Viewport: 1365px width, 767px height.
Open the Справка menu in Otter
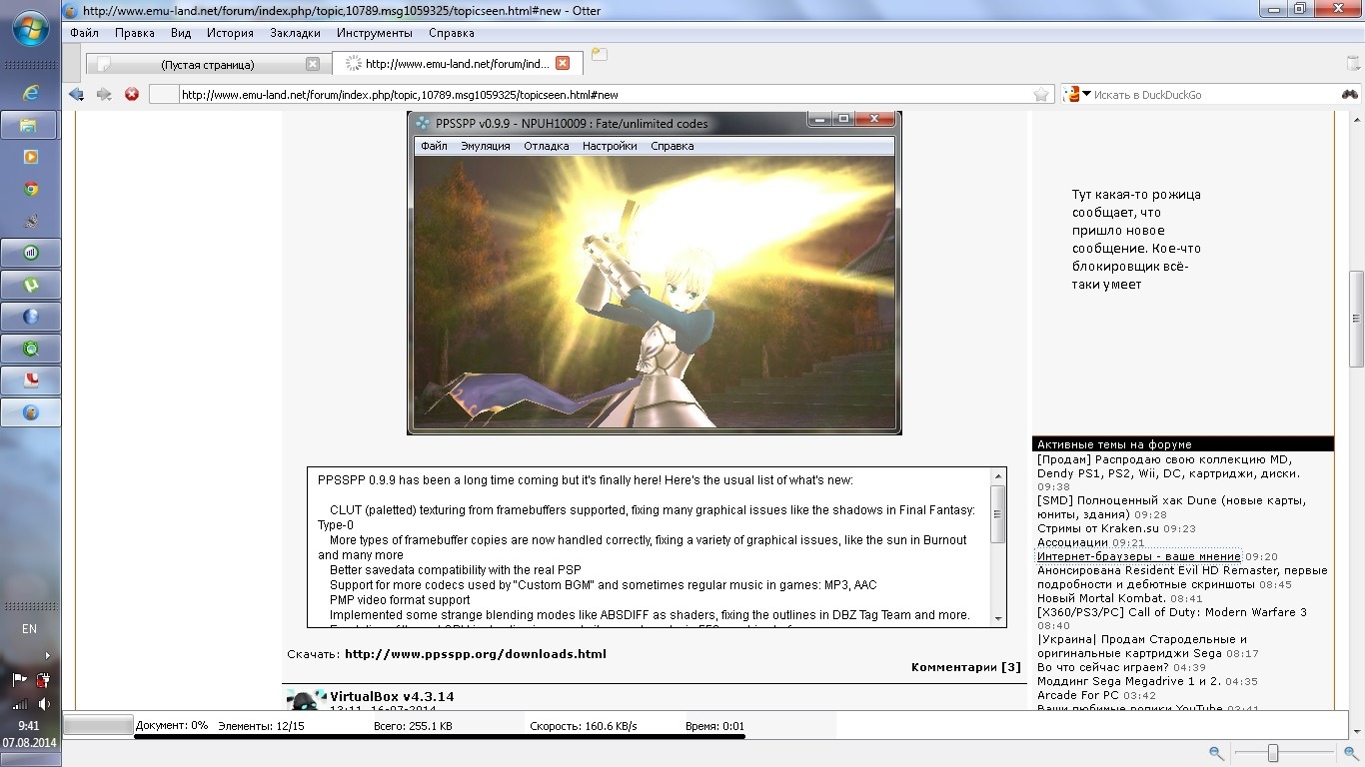pos(451,33)
